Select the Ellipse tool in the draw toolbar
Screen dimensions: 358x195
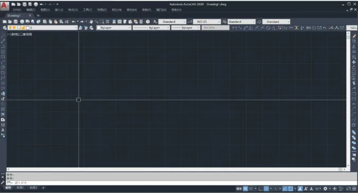(3, 83)
